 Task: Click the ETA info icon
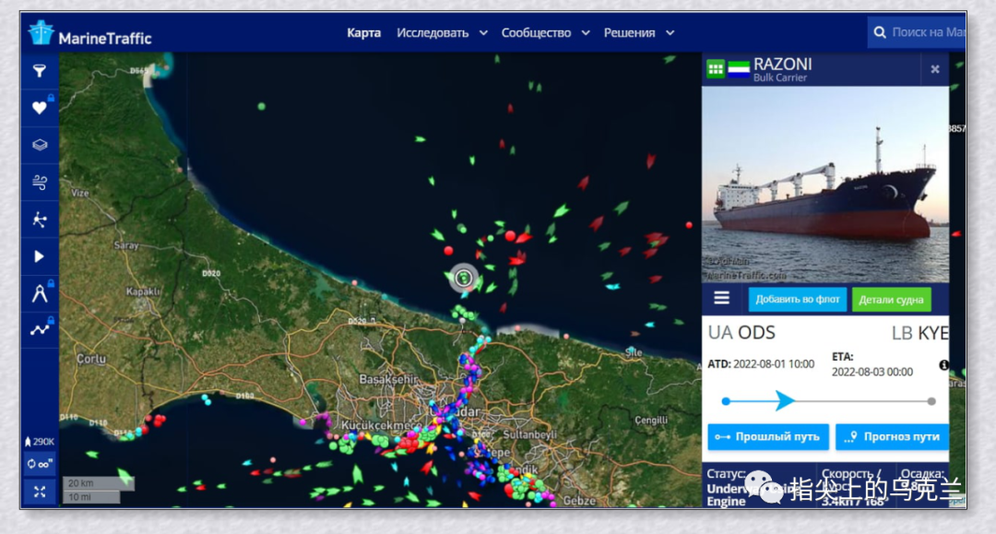pos(944,365)
